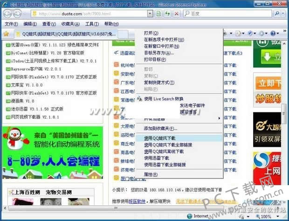Click the 宠物交易网 link

(x=59, y=192)
